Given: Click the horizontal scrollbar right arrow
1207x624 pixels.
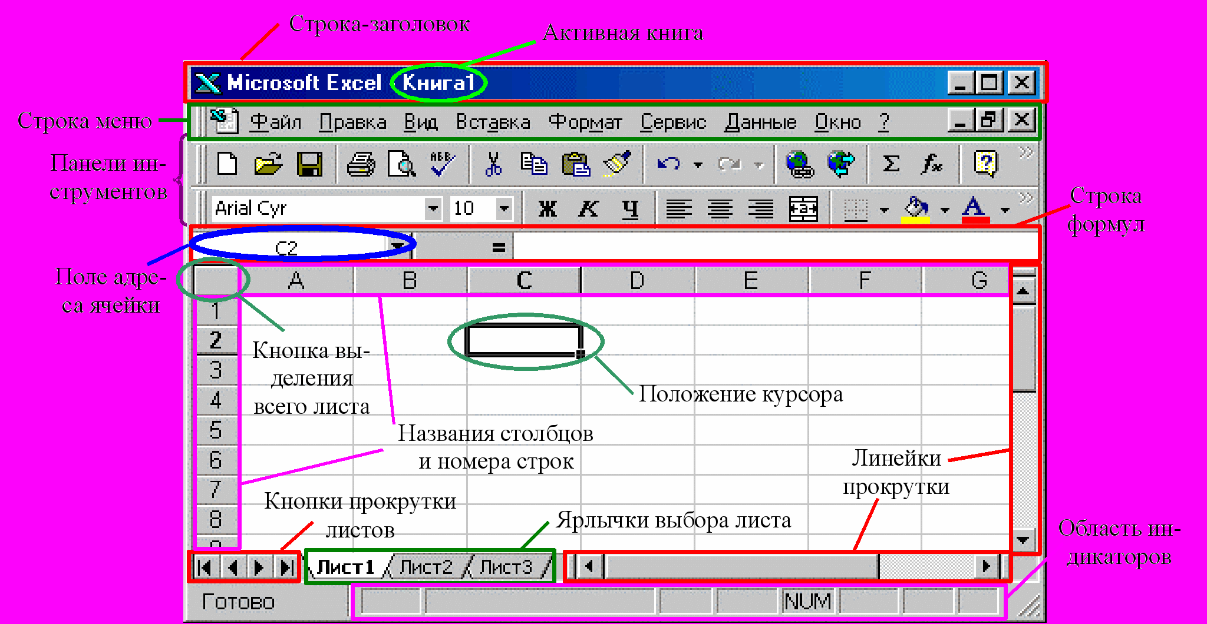Looking at the screenshot, I should pyautogui.click(x=986, y=567).
